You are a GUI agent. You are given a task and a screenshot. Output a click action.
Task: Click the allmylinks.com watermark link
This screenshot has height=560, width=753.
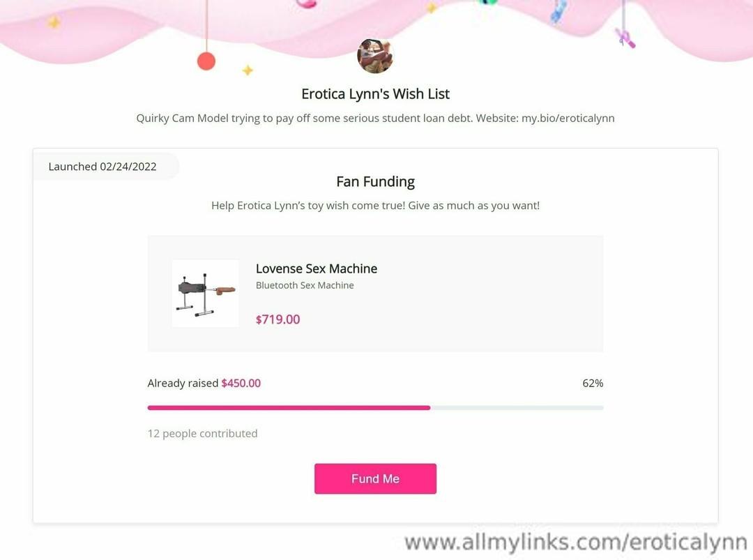point(575,543)
